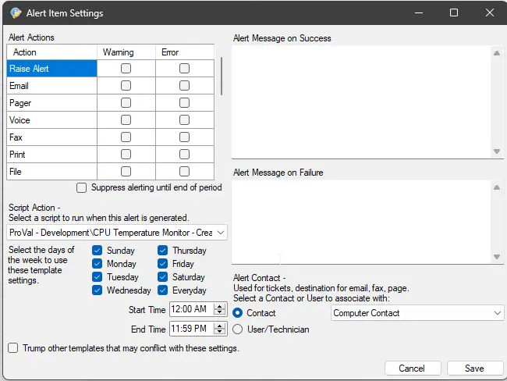The height and width of the screenshot is (381, 507).
Task: Click the Alert Actions list scrollbar thumb
Action: 222,76
